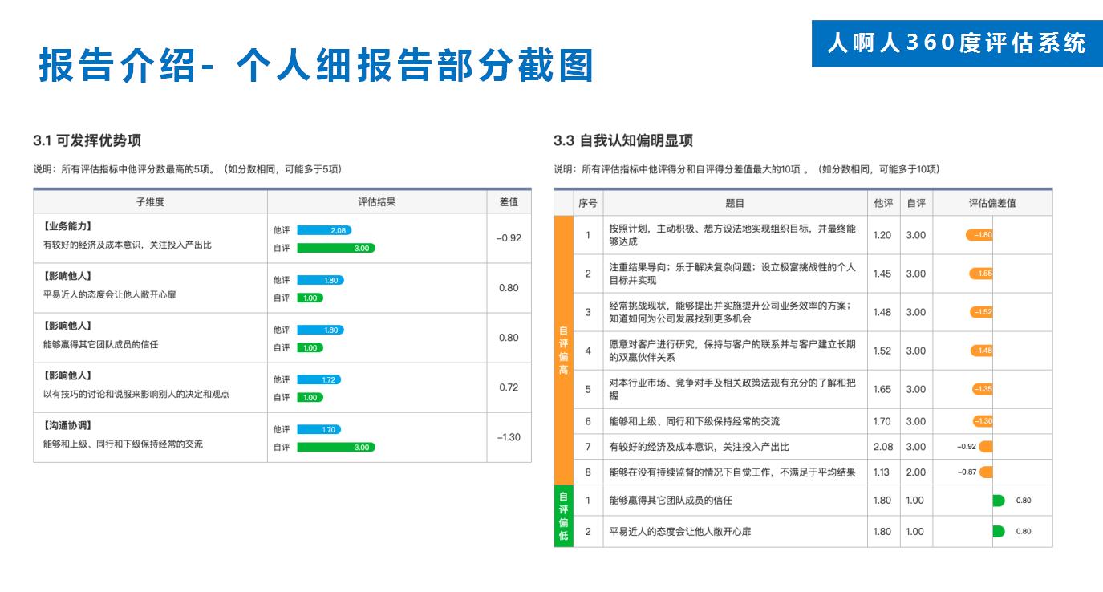The width and height of the screenshot is (1103, 592).
Task: Click the blue 他评 bar showing 1.72
Action: coord(319,379)
